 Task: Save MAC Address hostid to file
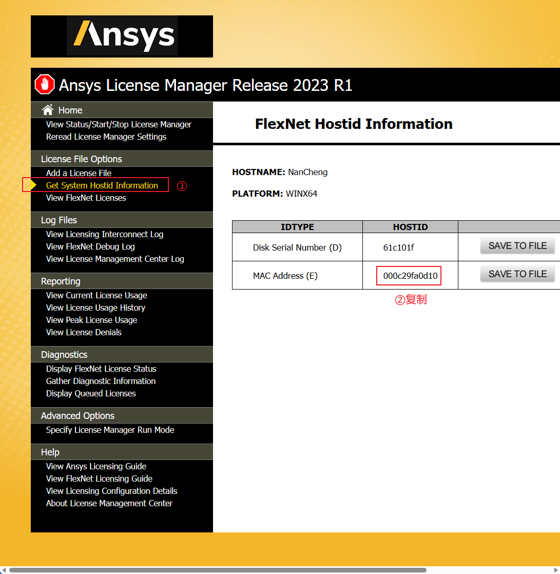point(517,274)
